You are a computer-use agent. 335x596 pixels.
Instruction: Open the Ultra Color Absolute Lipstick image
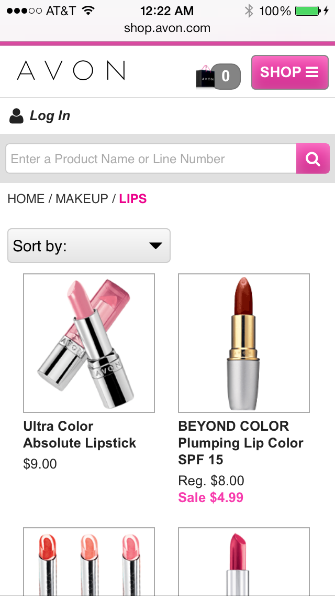tap(89, 343)
